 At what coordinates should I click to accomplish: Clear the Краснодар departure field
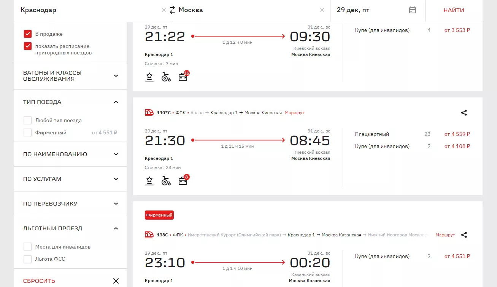pyautogui.click(x=164, y=10)
